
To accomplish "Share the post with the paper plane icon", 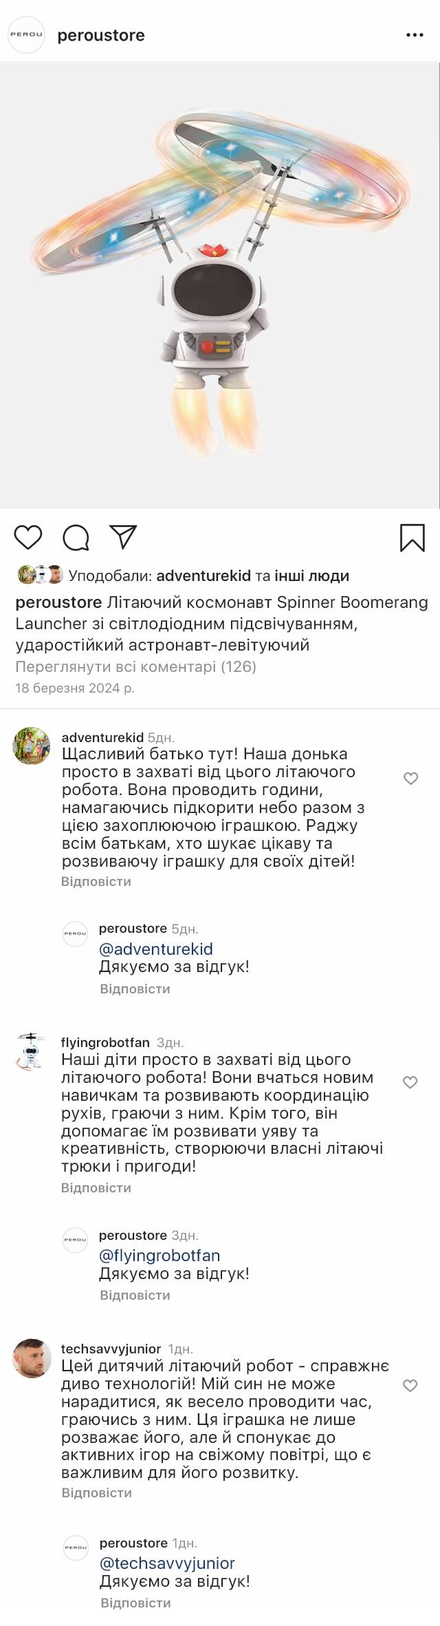I will (x=124, y=536).
